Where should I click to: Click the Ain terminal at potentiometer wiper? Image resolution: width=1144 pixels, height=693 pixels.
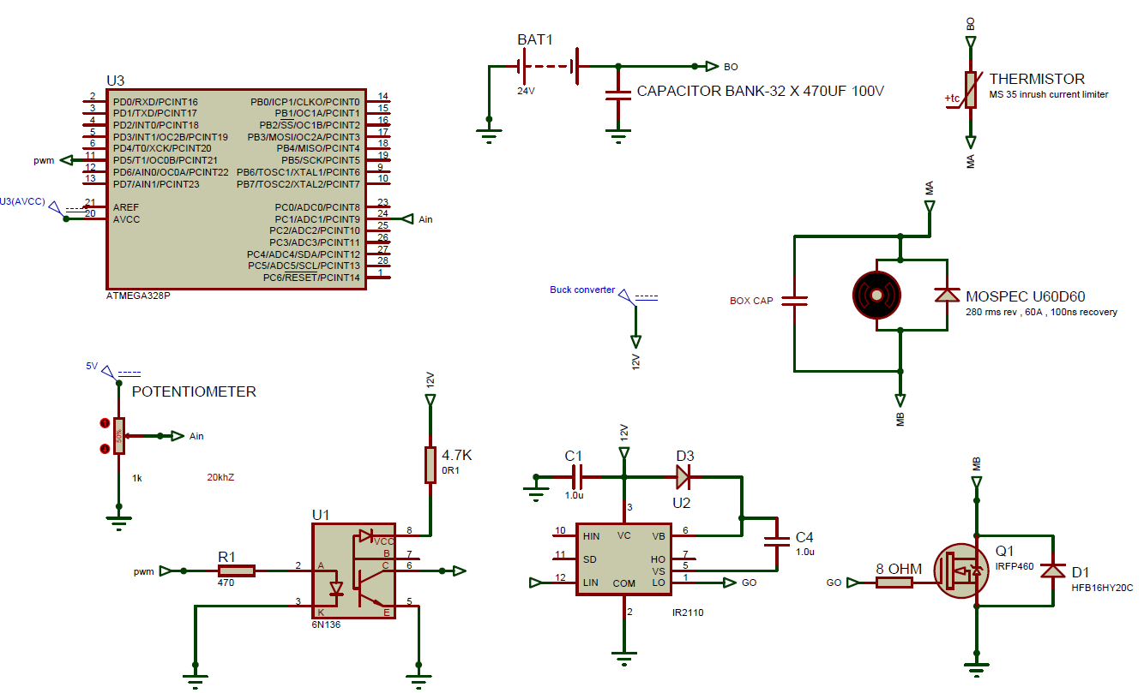pos(177,436)
